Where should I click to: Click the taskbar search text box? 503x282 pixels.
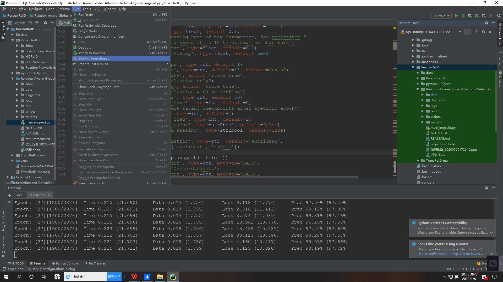89,277
